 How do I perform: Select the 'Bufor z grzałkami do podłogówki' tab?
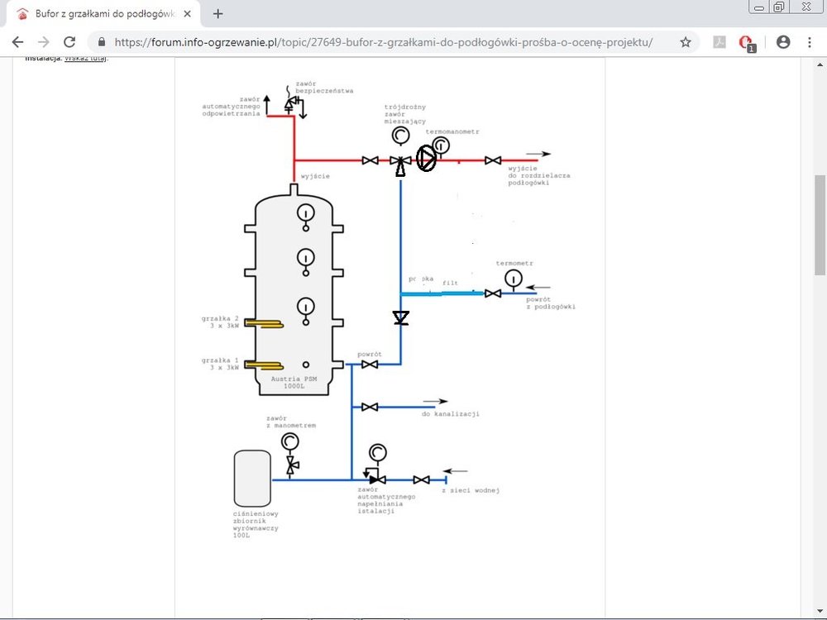coord(99,14)
